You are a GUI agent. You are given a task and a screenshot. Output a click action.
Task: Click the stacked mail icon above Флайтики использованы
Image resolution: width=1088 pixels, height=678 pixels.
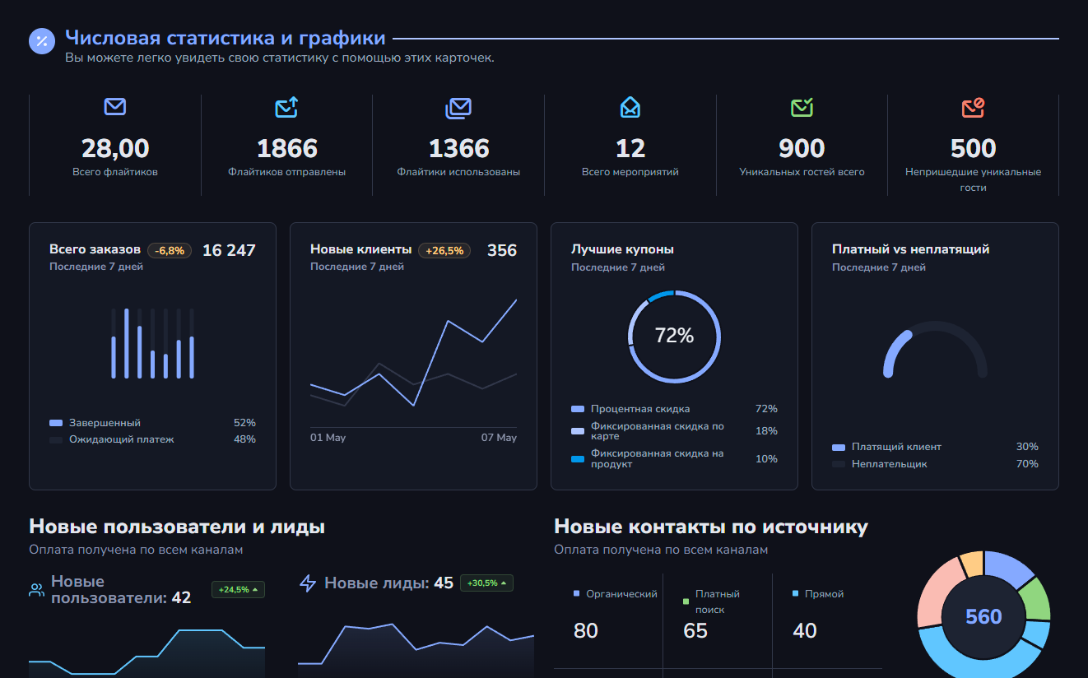point(458,107)
